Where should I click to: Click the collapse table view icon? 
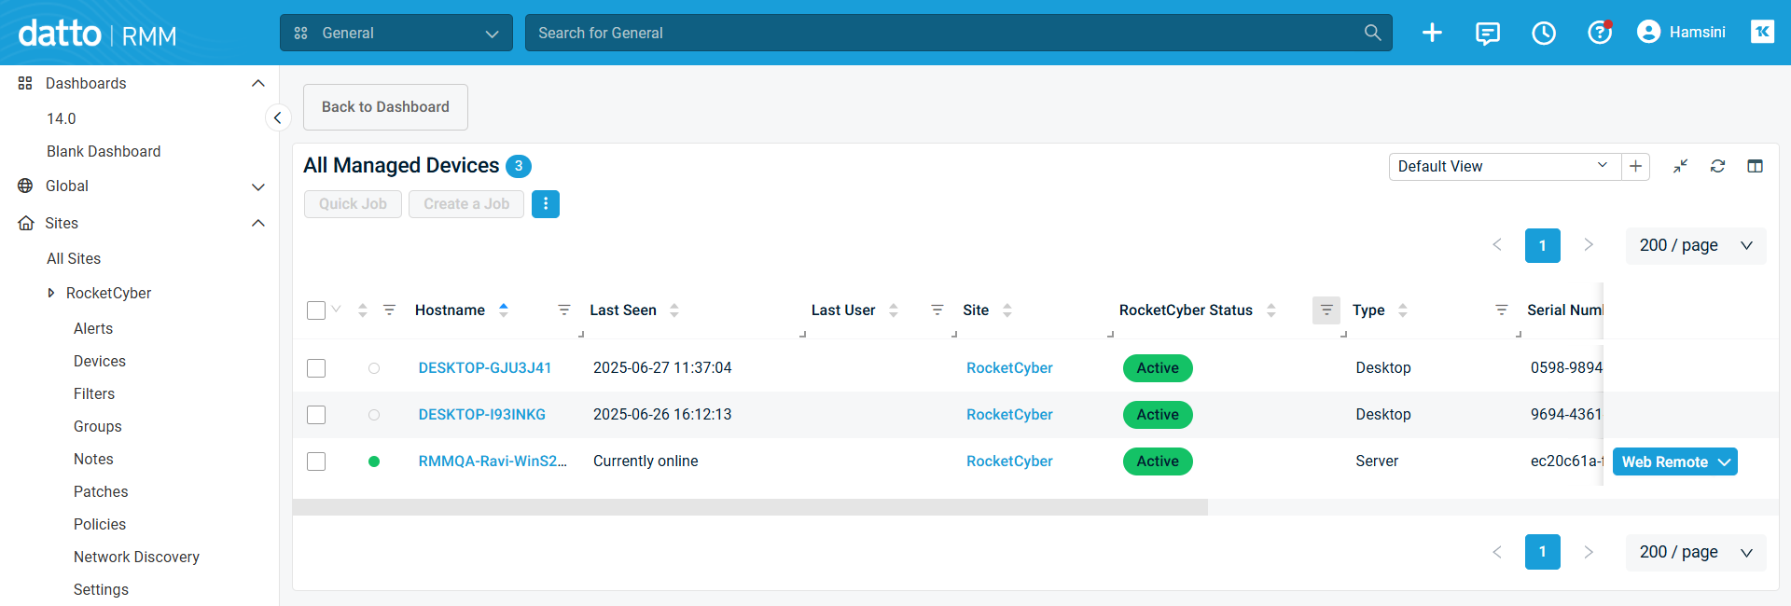coord(1680,167)
